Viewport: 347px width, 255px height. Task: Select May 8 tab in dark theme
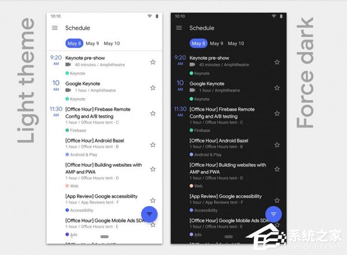click(198, 43)
